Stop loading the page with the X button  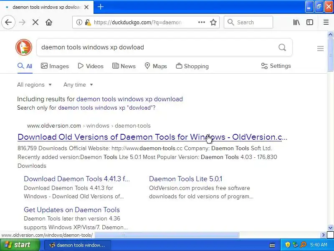35,22
